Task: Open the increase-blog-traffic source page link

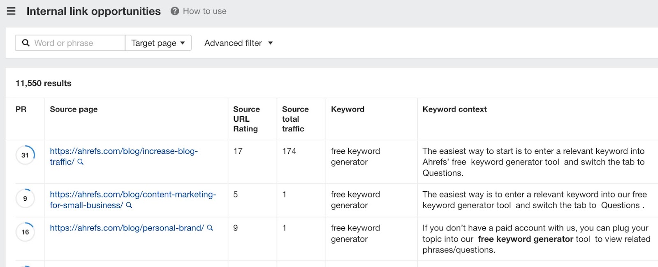Action: click(123, 151)
